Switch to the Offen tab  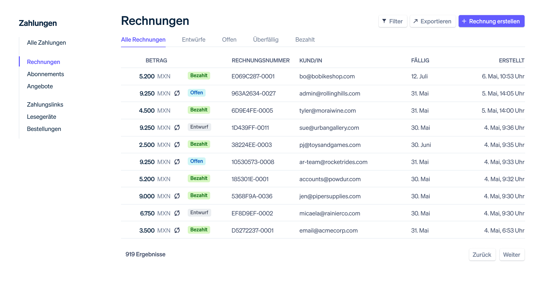tap(229, 40)
